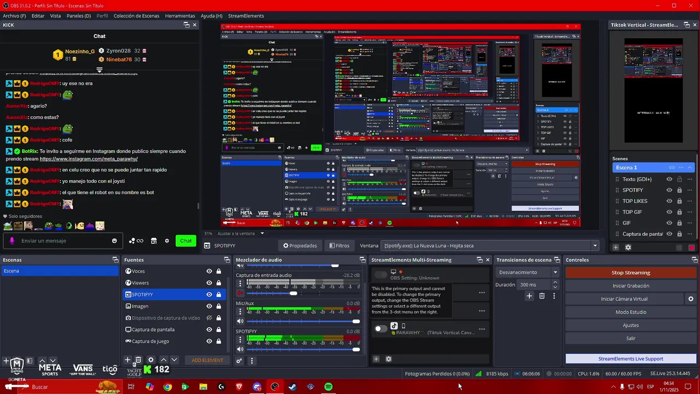The height and width of the screenshot is (394, 700).
Task: Open Archivo menu
Action: pyautogui.click(x=14, y=16)
